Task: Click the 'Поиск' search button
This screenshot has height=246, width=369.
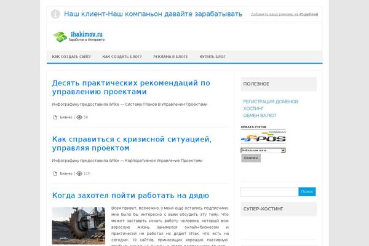Action: pyautogui.click(x=307, y=192)
